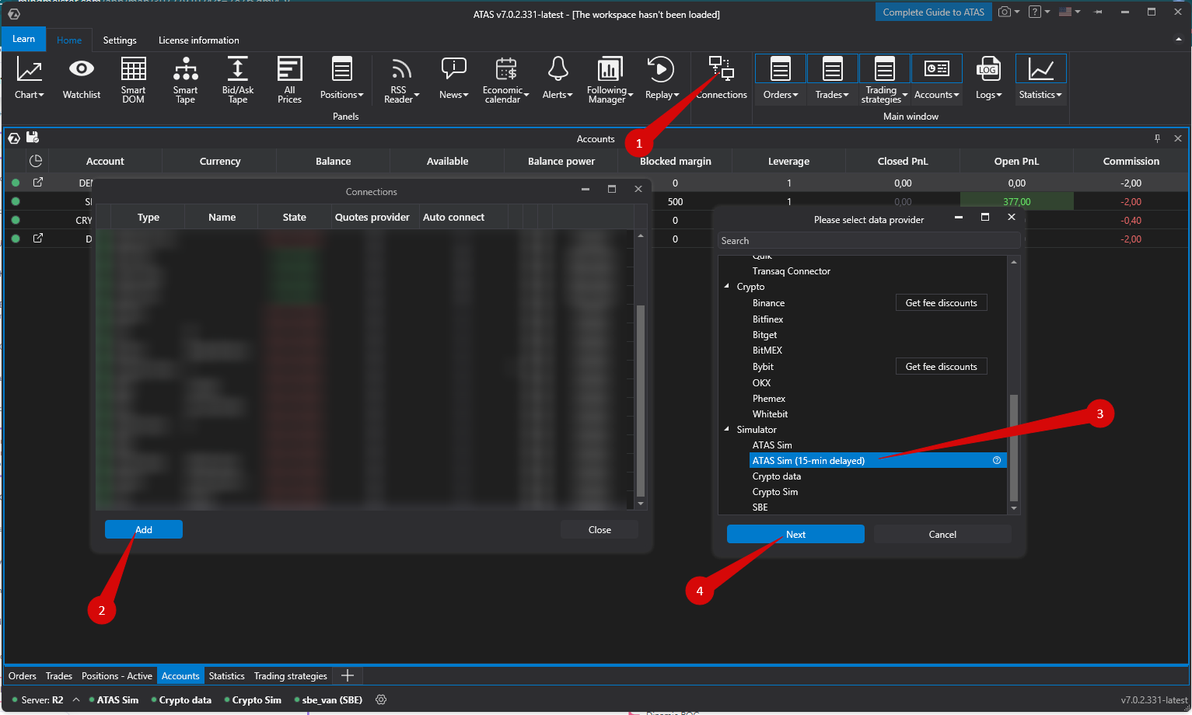The height and width of the screenshot is (715, 1192).
Task: Open the screenshot camera icon in title bar
Action: pyautogui.click(x=1005, y=12)
